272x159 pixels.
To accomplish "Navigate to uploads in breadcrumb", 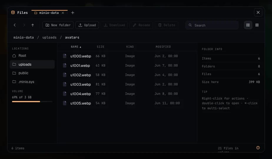I will tap(49, 37).
